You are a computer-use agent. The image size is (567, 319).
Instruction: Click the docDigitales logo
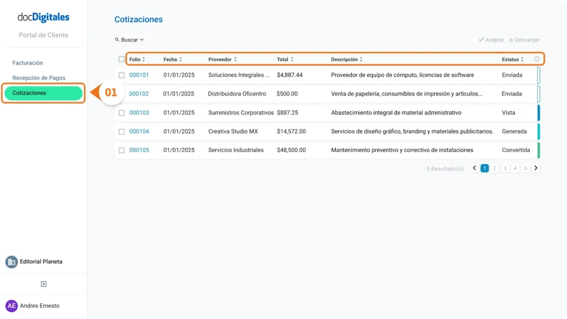click(x=43, y=17)
